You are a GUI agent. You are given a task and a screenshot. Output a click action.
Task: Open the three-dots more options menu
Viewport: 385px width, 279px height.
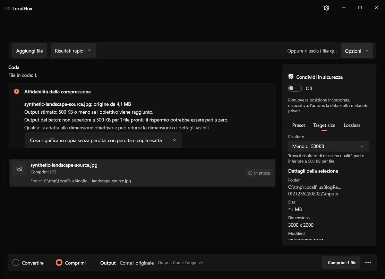(368, 263)
